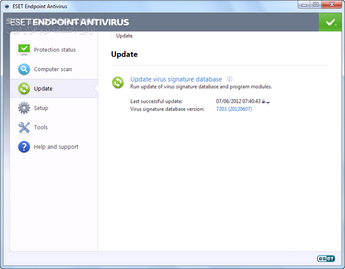Click the Tools wrench icon
The height and width of the screenshot is (269, 345).
coord(24,128)
